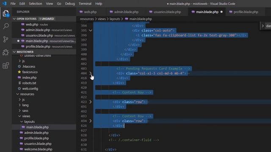Collapse the MISITIOWEB project section
Image resolution: width=271 pixels, height=152 pixels.
pyautogui.click(x=14, y=52)
